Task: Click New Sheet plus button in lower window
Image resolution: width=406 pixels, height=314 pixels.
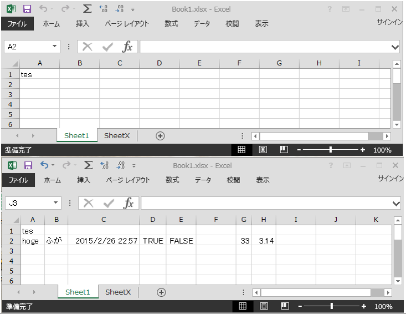Action: coord(161,292)
